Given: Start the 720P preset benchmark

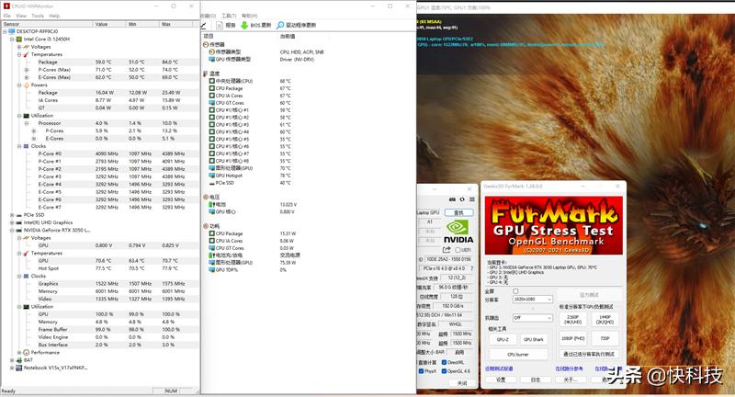Looking at the screenshot, I should click(605, 338).
